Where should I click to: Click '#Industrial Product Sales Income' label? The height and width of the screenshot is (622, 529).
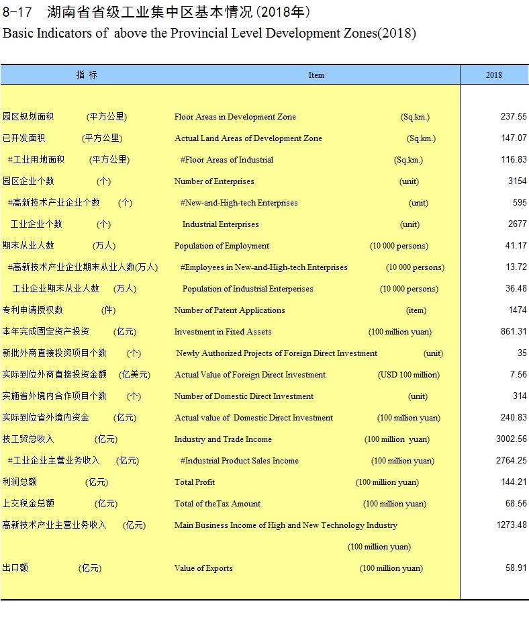pyautogui.click(x=240, y=460)
